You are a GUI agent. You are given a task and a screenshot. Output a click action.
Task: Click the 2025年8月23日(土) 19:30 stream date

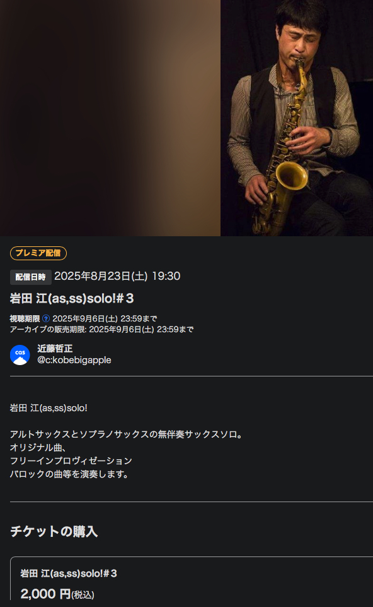click(x=117, y=276)
